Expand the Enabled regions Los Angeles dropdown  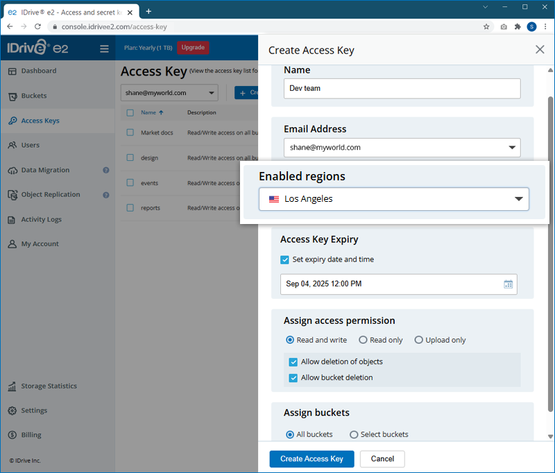393,199
